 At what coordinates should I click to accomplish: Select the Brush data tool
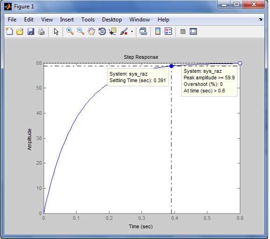point(124,31)
